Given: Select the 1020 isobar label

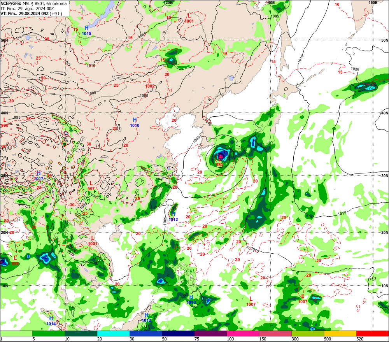Looking at the screenshot, I should pos(355,69).
